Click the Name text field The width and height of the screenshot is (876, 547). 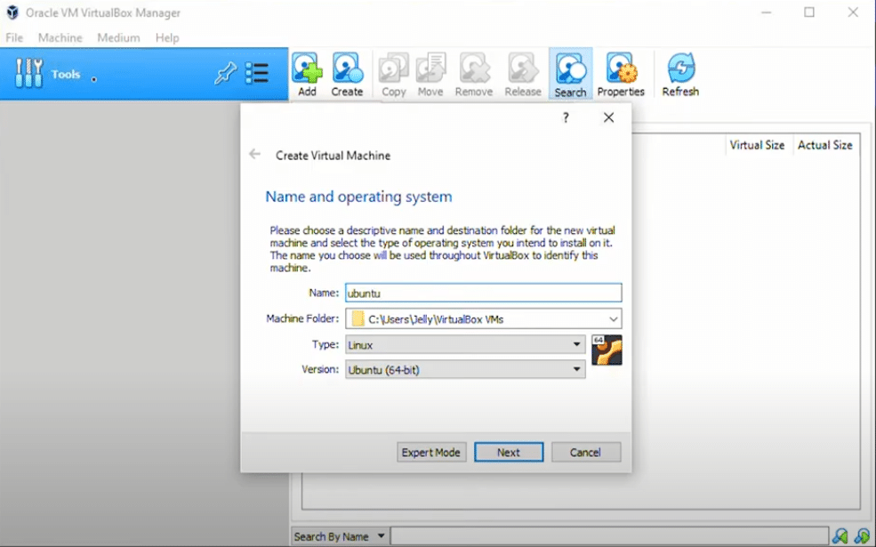point(483,293)
